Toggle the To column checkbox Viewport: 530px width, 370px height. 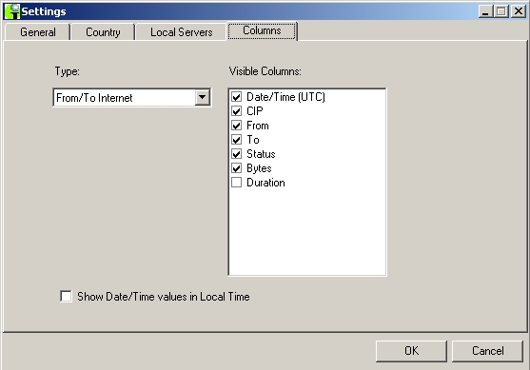click(236, 140)
